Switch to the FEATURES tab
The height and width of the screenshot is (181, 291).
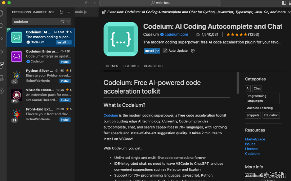point(131,66)
